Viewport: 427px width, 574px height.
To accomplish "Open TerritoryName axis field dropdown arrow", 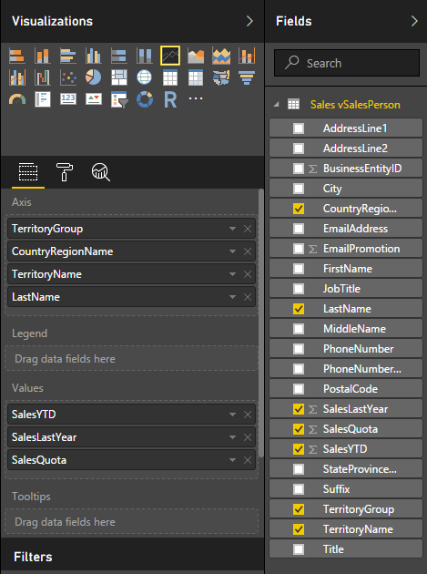I will point(232,274).
